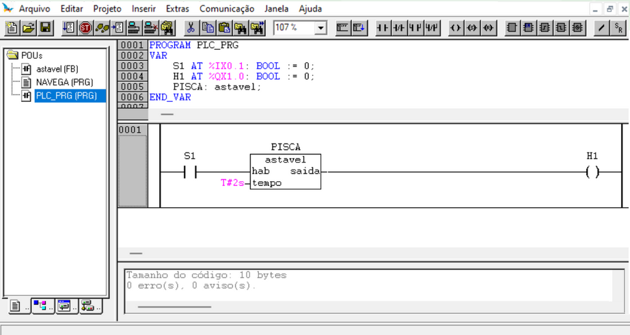Open the Inserir menu

(143, 8)
